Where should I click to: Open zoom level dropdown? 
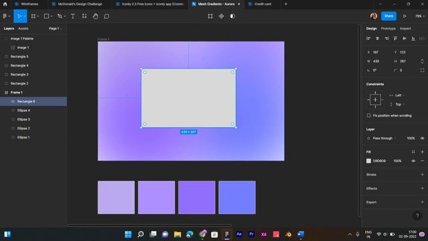coord(420,16)
